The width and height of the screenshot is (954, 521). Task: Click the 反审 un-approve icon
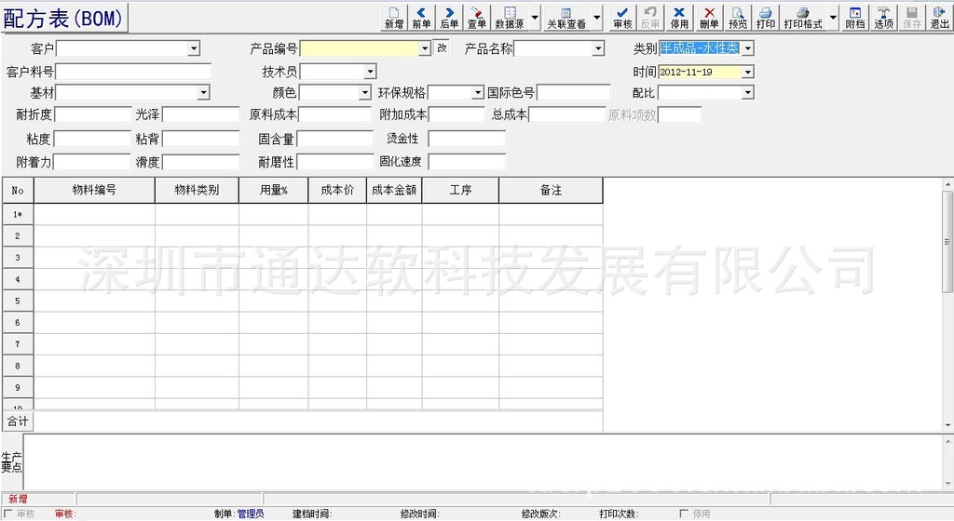tap(650, 18)
